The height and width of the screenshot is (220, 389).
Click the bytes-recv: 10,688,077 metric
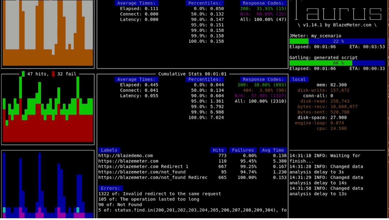tap(327, 107)
